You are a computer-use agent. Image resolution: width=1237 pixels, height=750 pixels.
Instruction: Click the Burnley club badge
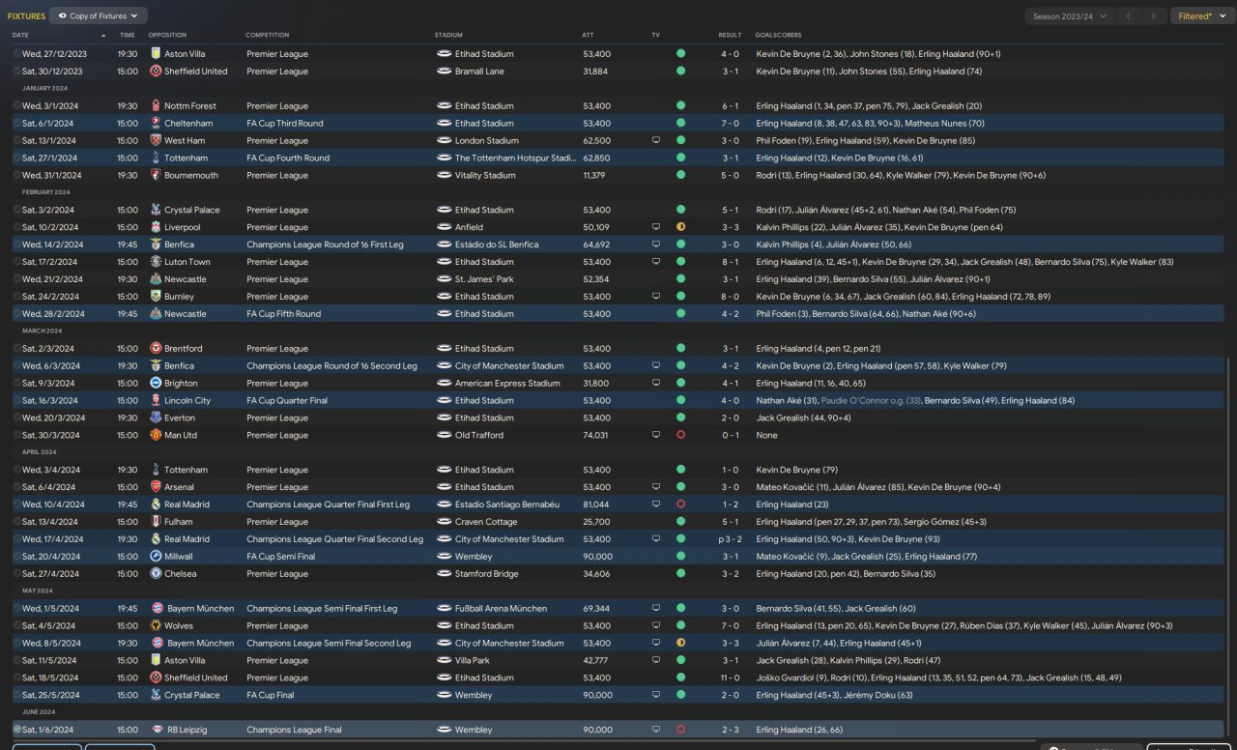[x=156, y=297]
